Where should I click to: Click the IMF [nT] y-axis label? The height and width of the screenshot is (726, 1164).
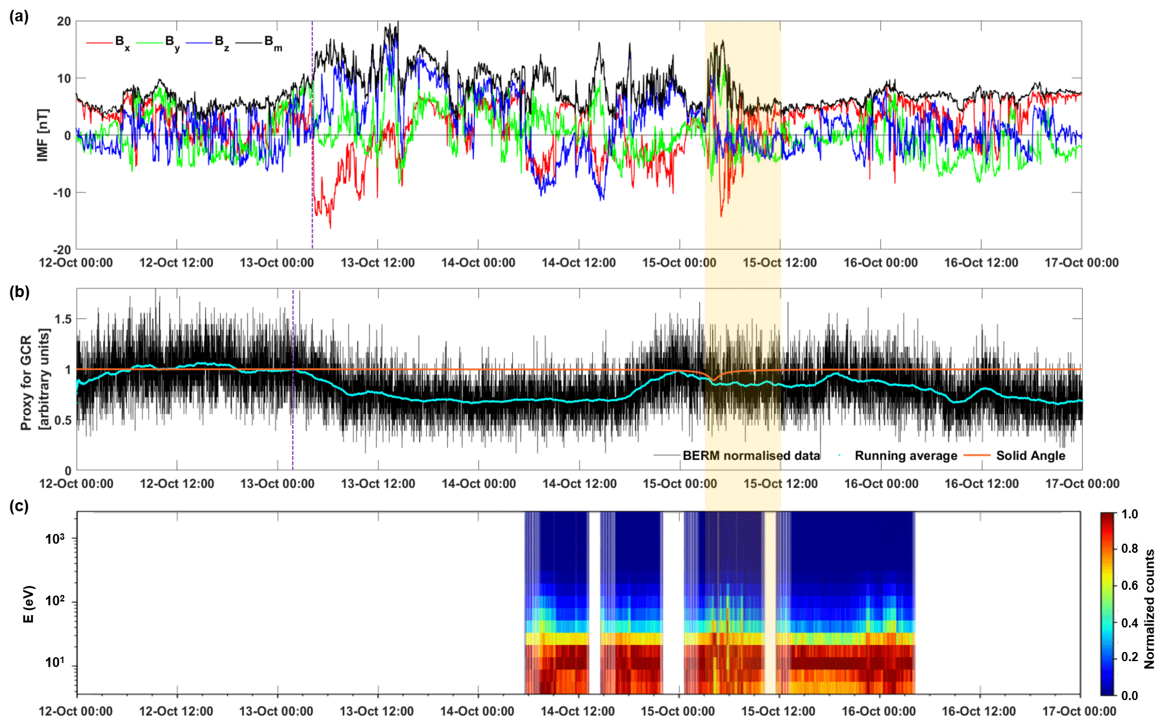coord(43,135)
